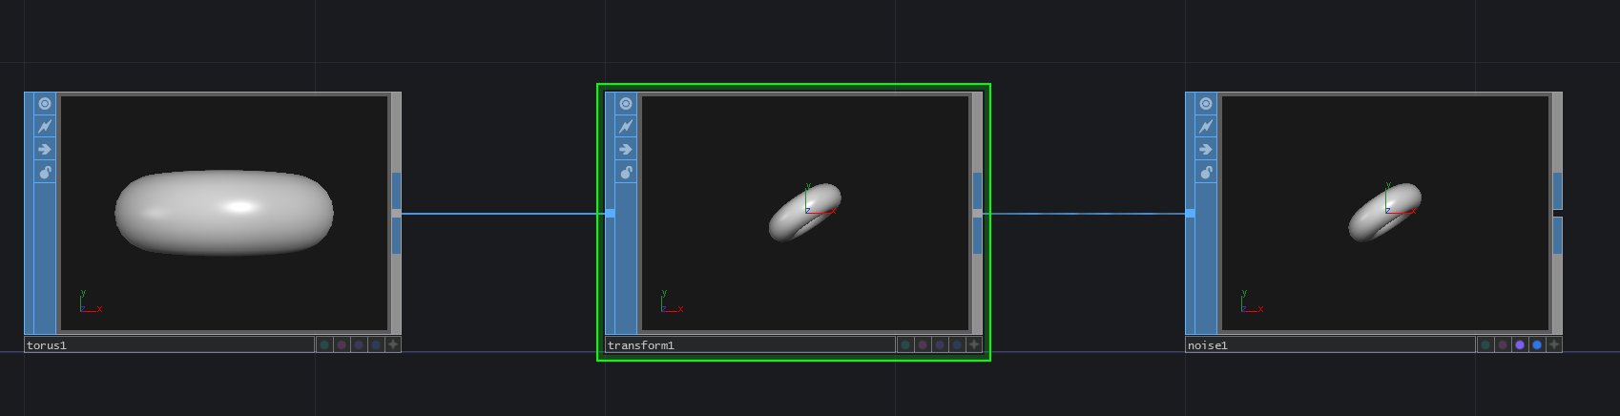This screenshot has width=1620, height=416.
Task: Click the lightning bolt icon on noise1
Action: pyautogui.click(x=1206, y=126)
